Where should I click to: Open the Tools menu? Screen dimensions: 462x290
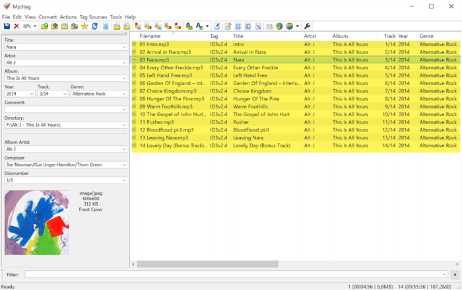[x=115, y=17]
